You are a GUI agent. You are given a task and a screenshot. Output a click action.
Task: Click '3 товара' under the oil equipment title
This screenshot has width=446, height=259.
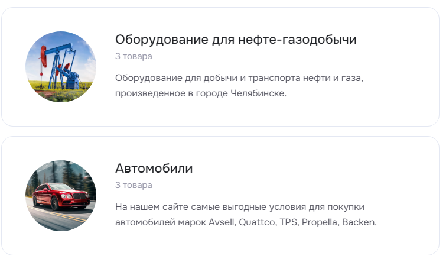click(x=134, y=56)
